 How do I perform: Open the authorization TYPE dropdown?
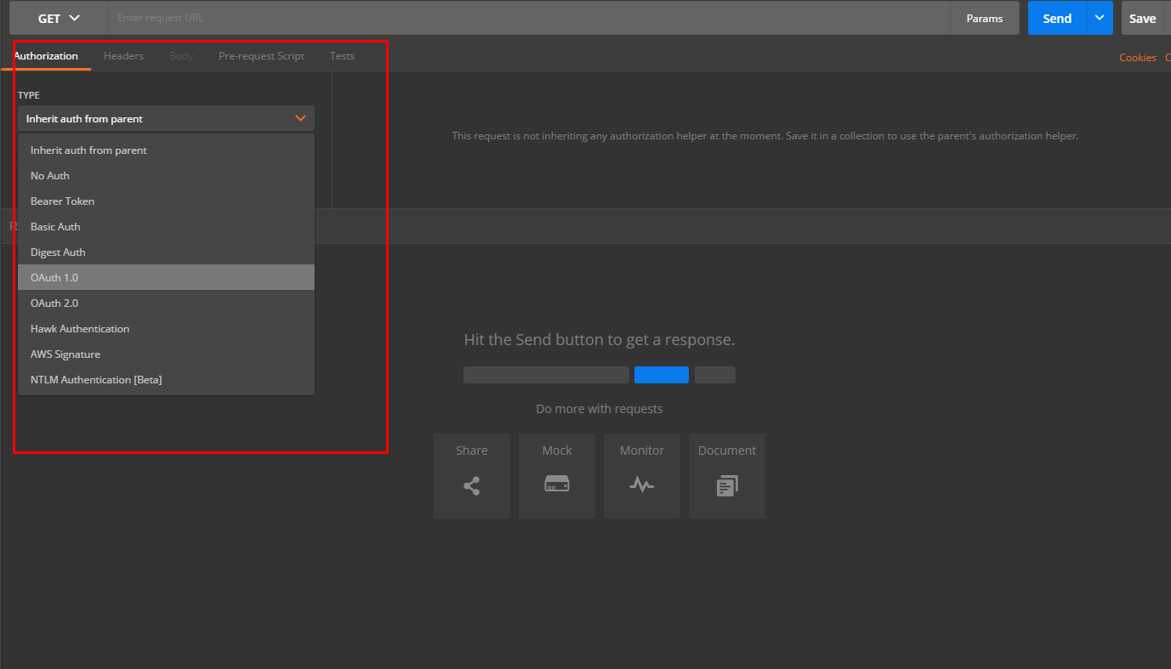tap(166, 117)
